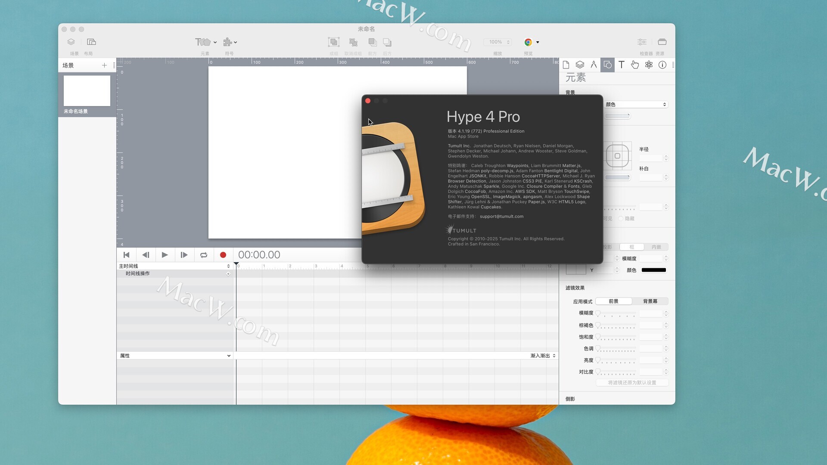Viewport: 827px width, 465px height.
Task: Click the background color well under 颜色
Action: (x=618, y=116)
